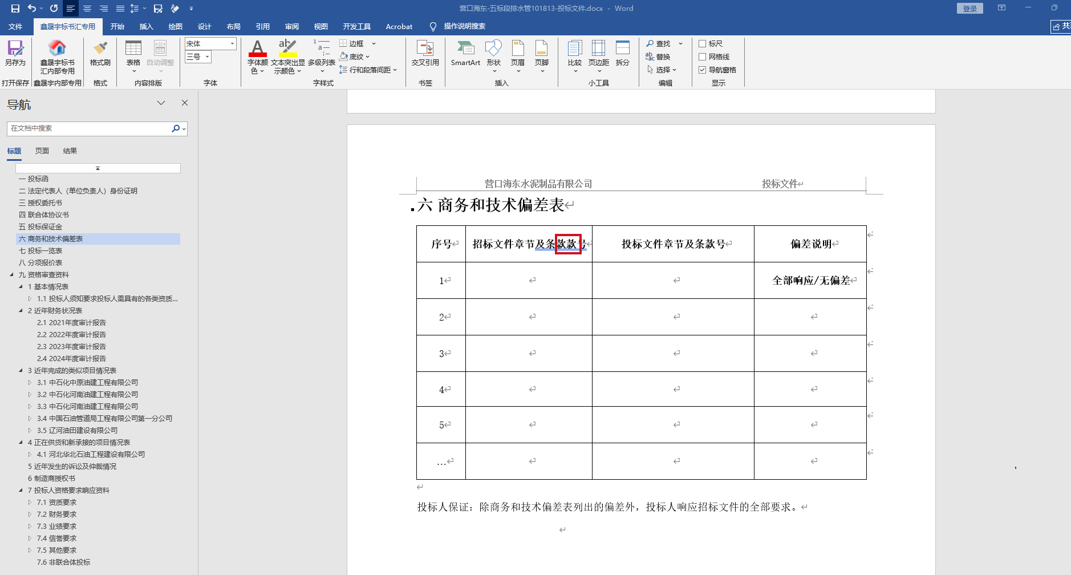
Task: Jump to 6 制造商授权书 heading
Action: [51, 478]
